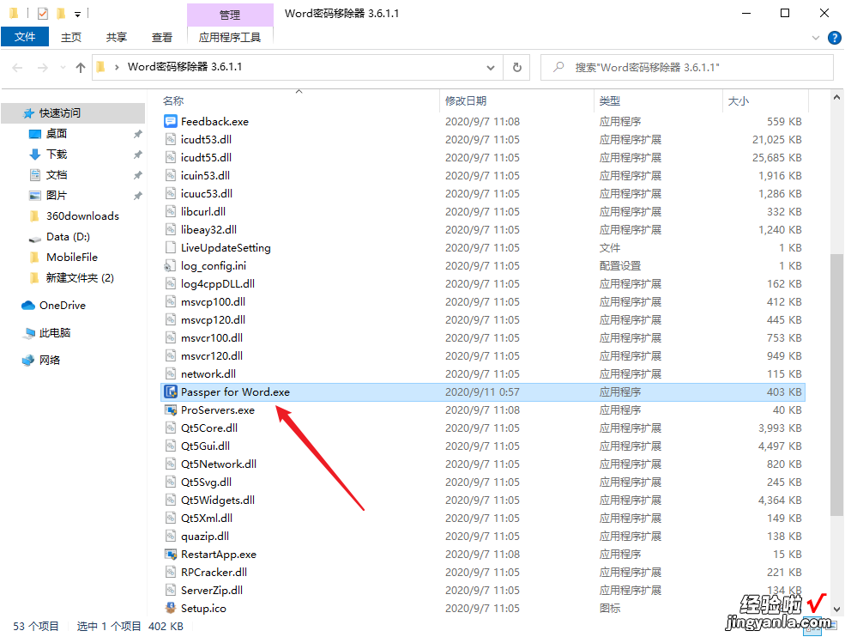Select the libcurl.dll file name
845x637 pixels.
(x=203, y=211)
